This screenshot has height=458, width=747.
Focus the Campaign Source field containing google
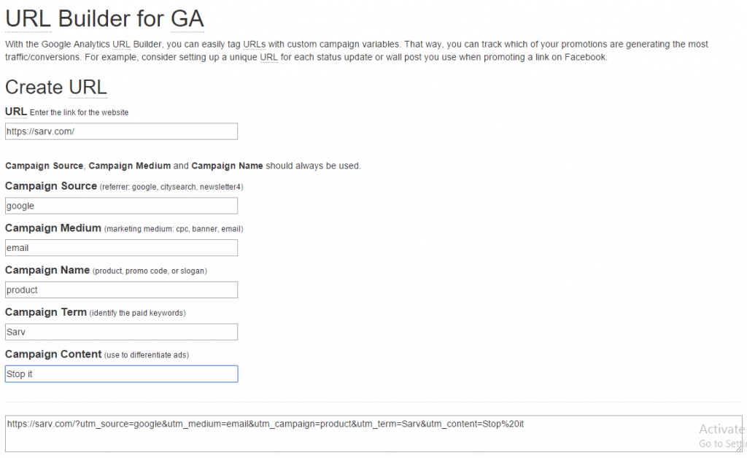point(121,206)
